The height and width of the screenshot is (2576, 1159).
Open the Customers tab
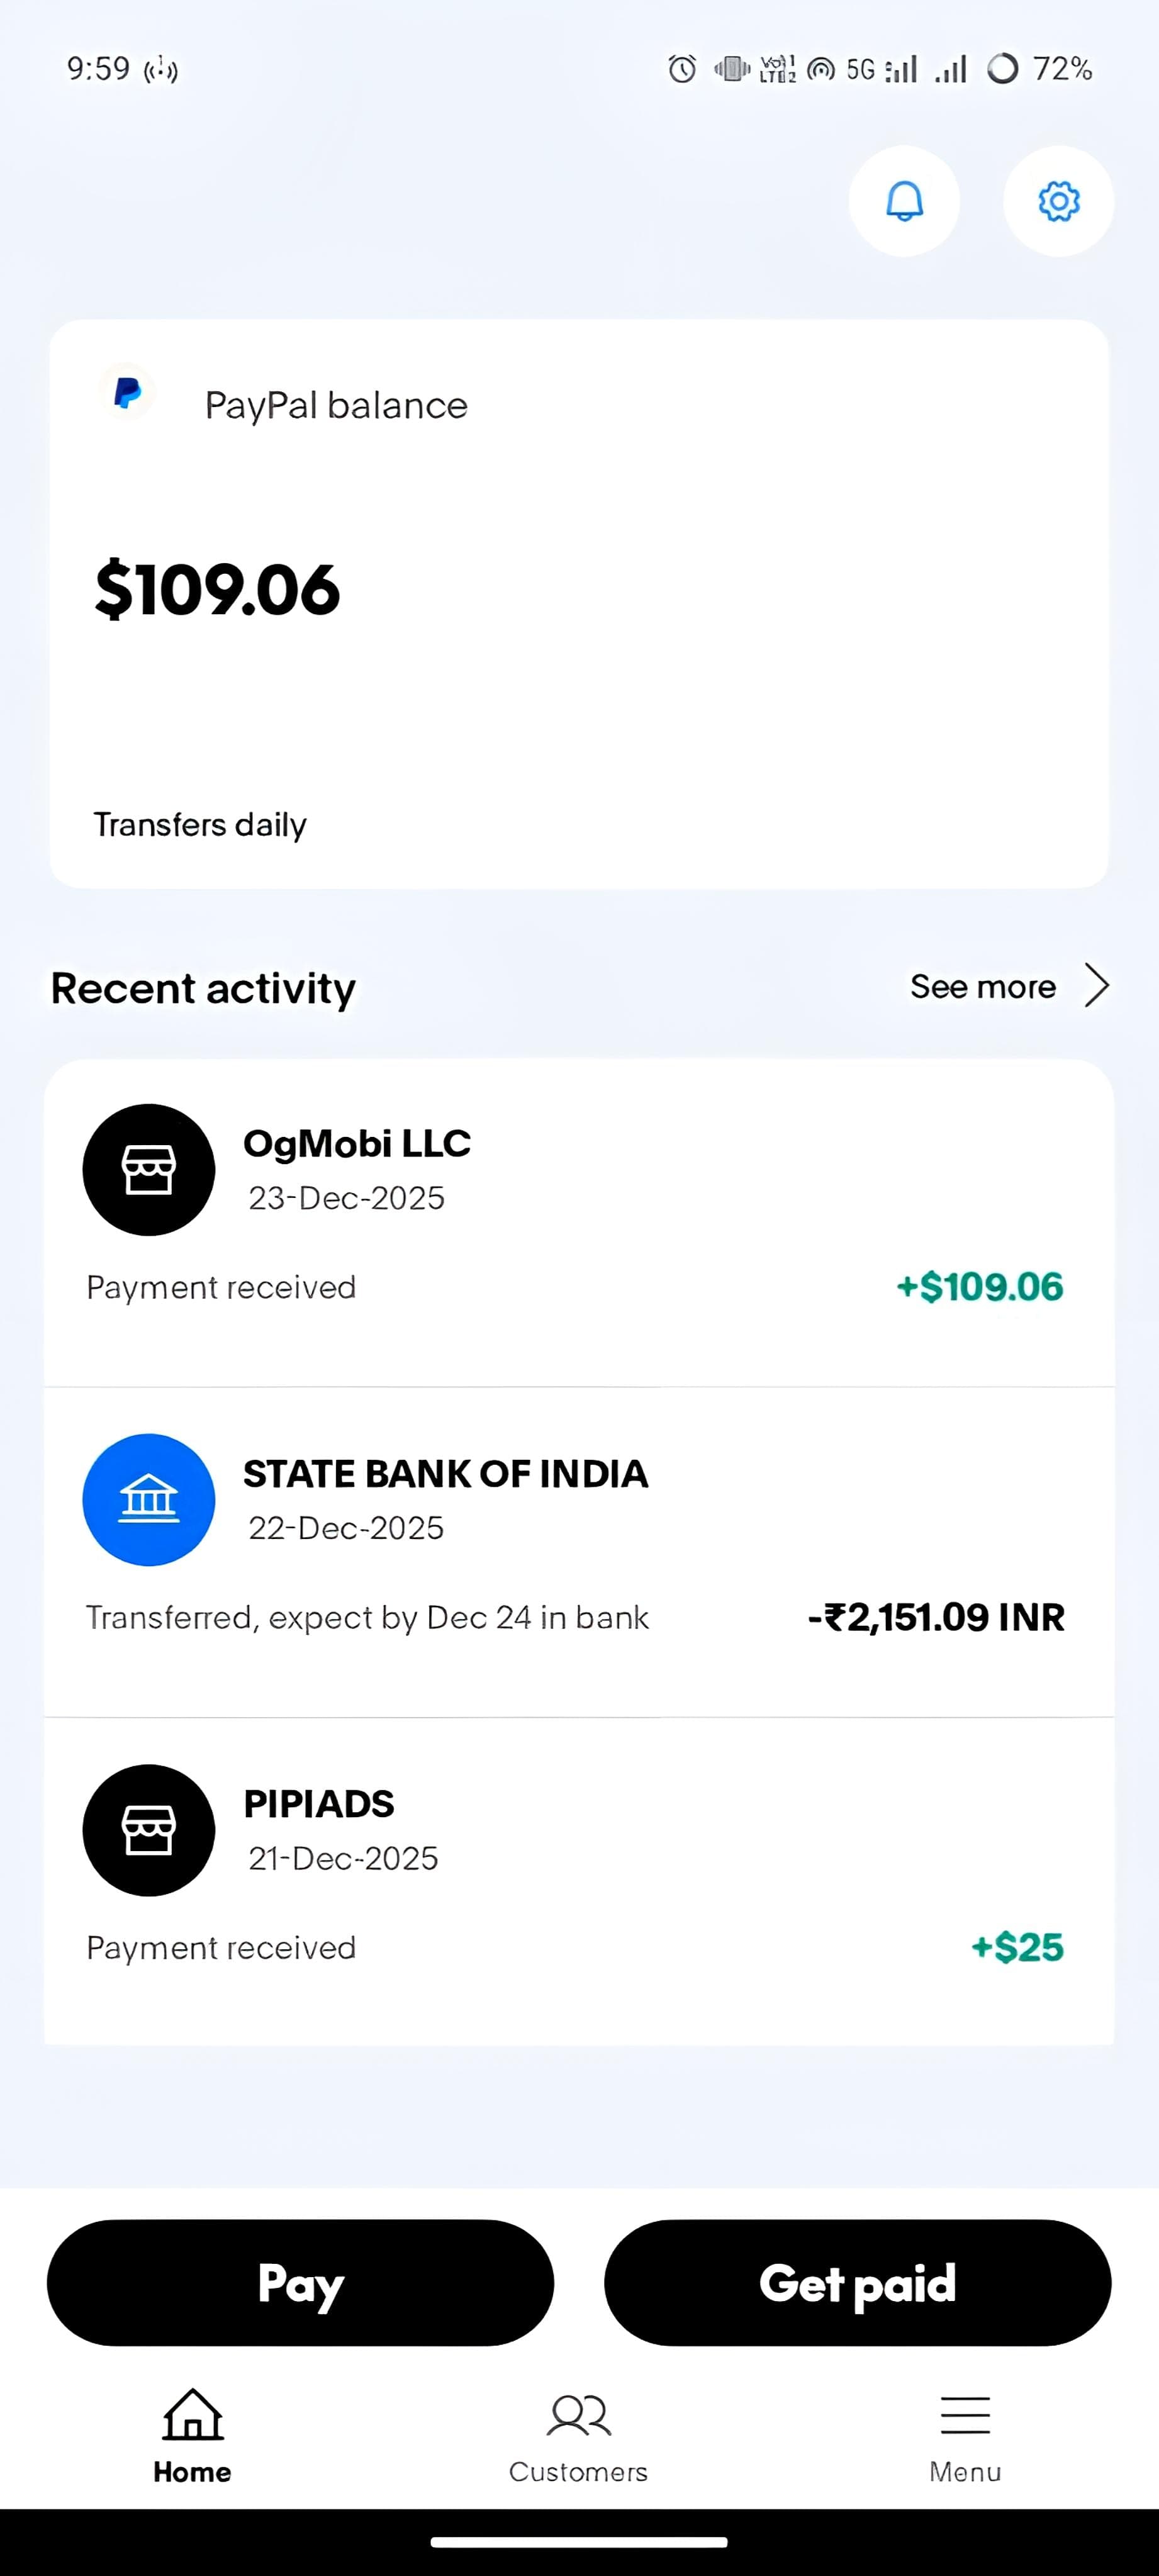pyautogui.click(x=578, y=2436)
